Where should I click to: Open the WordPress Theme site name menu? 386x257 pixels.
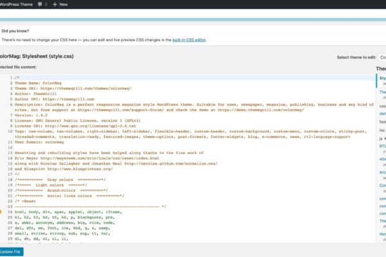pos(16,4)
